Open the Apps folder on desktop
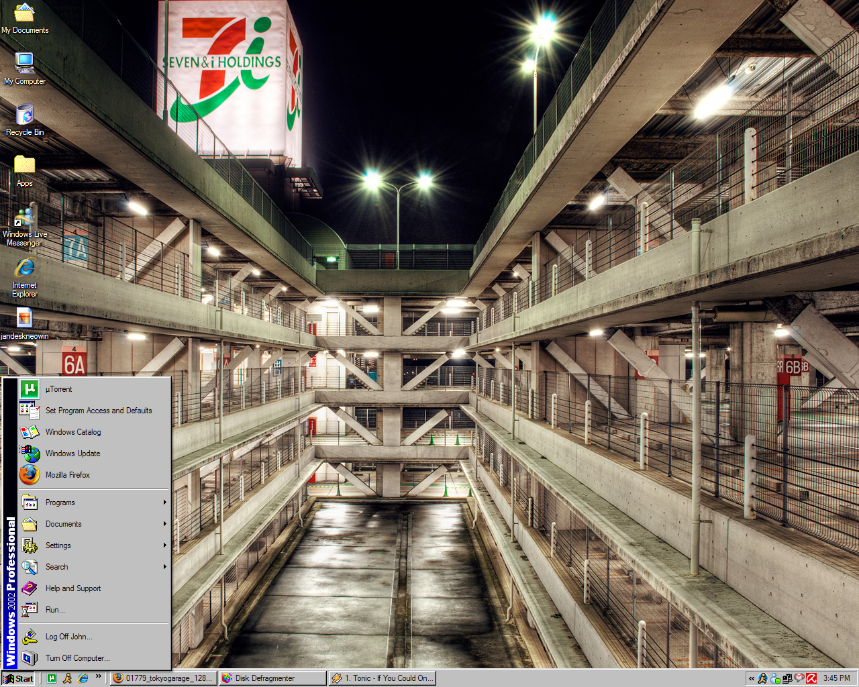The image size is (859, 687). (25, 170)
